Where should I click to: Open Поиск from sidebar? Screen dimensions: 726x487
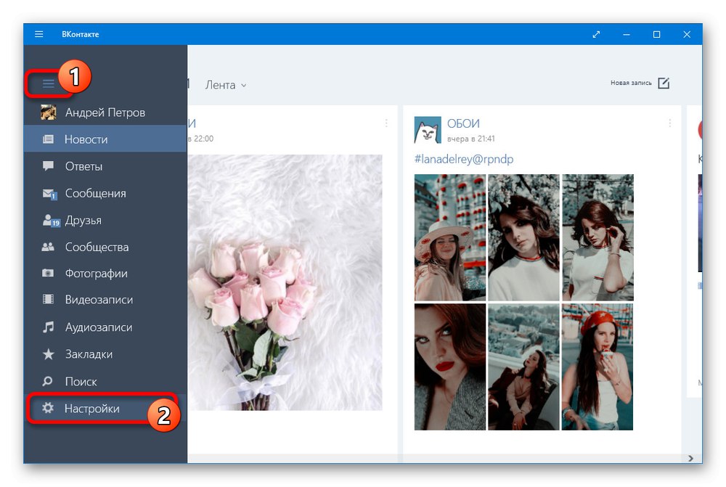[105, 381]
